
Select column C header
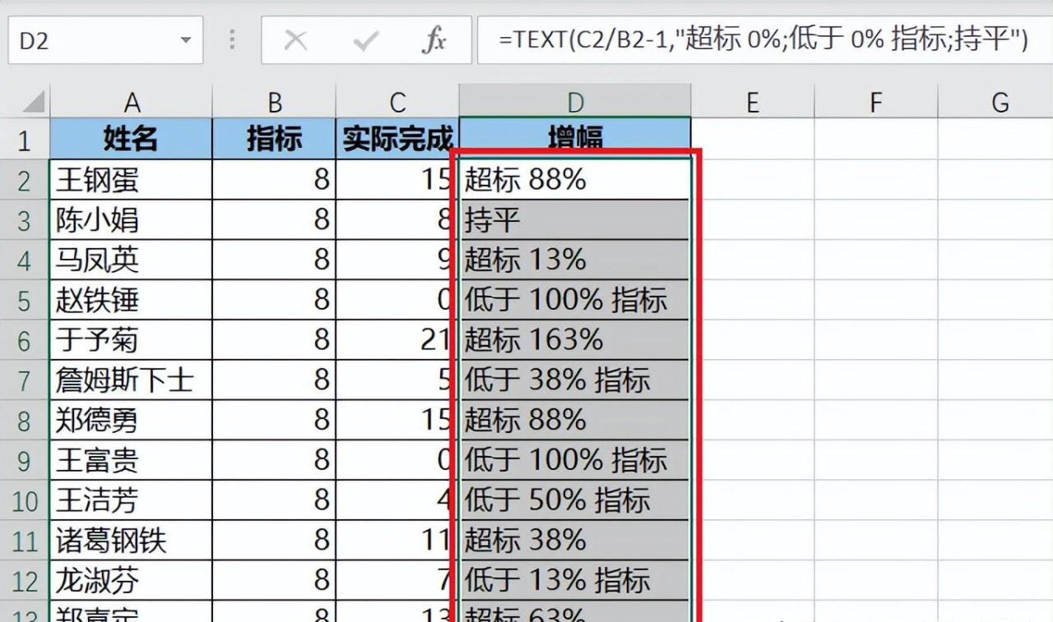(x=398, y=102)
